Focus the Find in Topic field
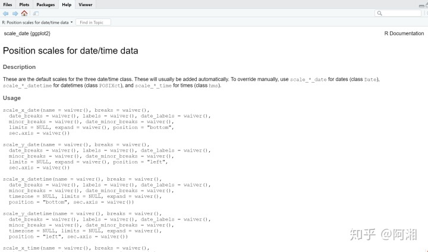 93,23
